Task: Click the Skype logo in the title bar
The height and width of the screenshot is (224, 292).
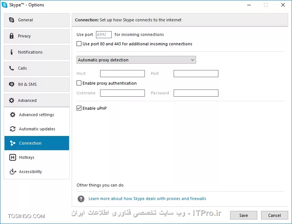Action: coord(4,5)
